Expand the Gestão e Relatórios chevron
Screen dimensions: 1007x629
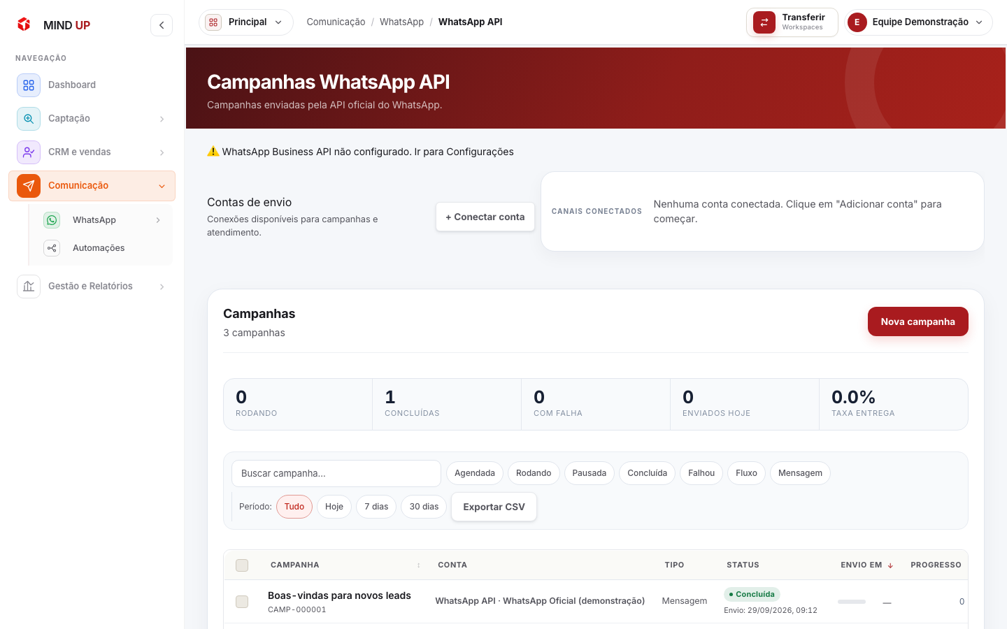162,287
